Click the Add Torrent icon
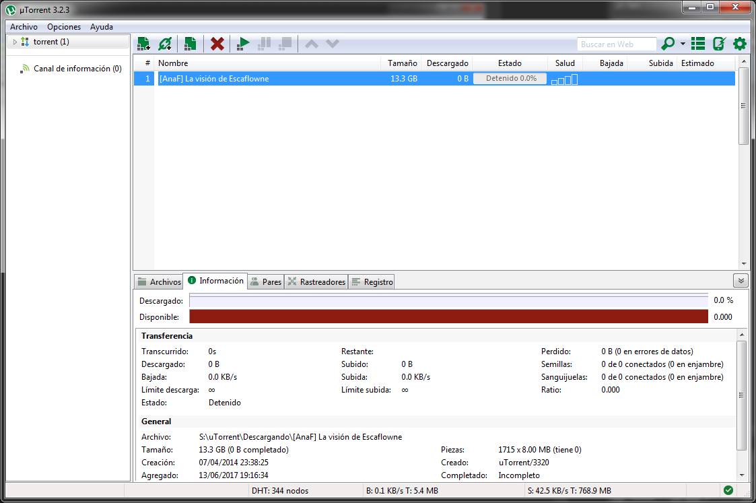756x503 pixels. [143, 43]
